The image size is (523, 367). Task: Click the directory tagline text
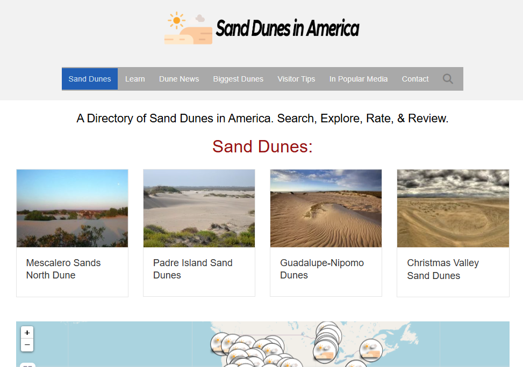(x=262, y=118)
